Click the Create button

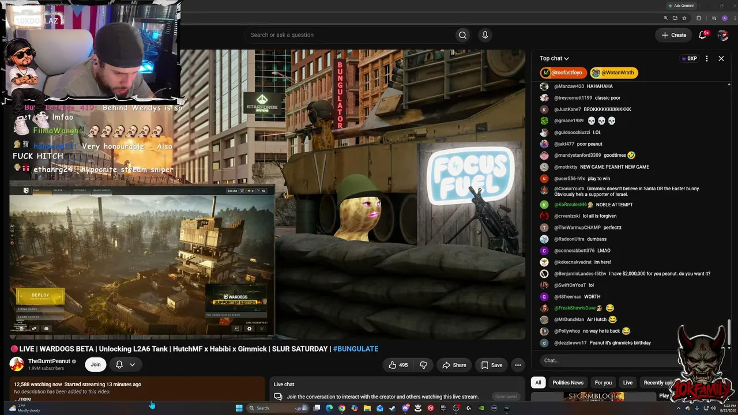pyautogui.click(x=673, y=35)
